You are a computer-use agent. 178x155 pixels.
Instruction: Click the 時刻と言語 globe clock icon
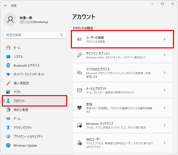(8, 110)
